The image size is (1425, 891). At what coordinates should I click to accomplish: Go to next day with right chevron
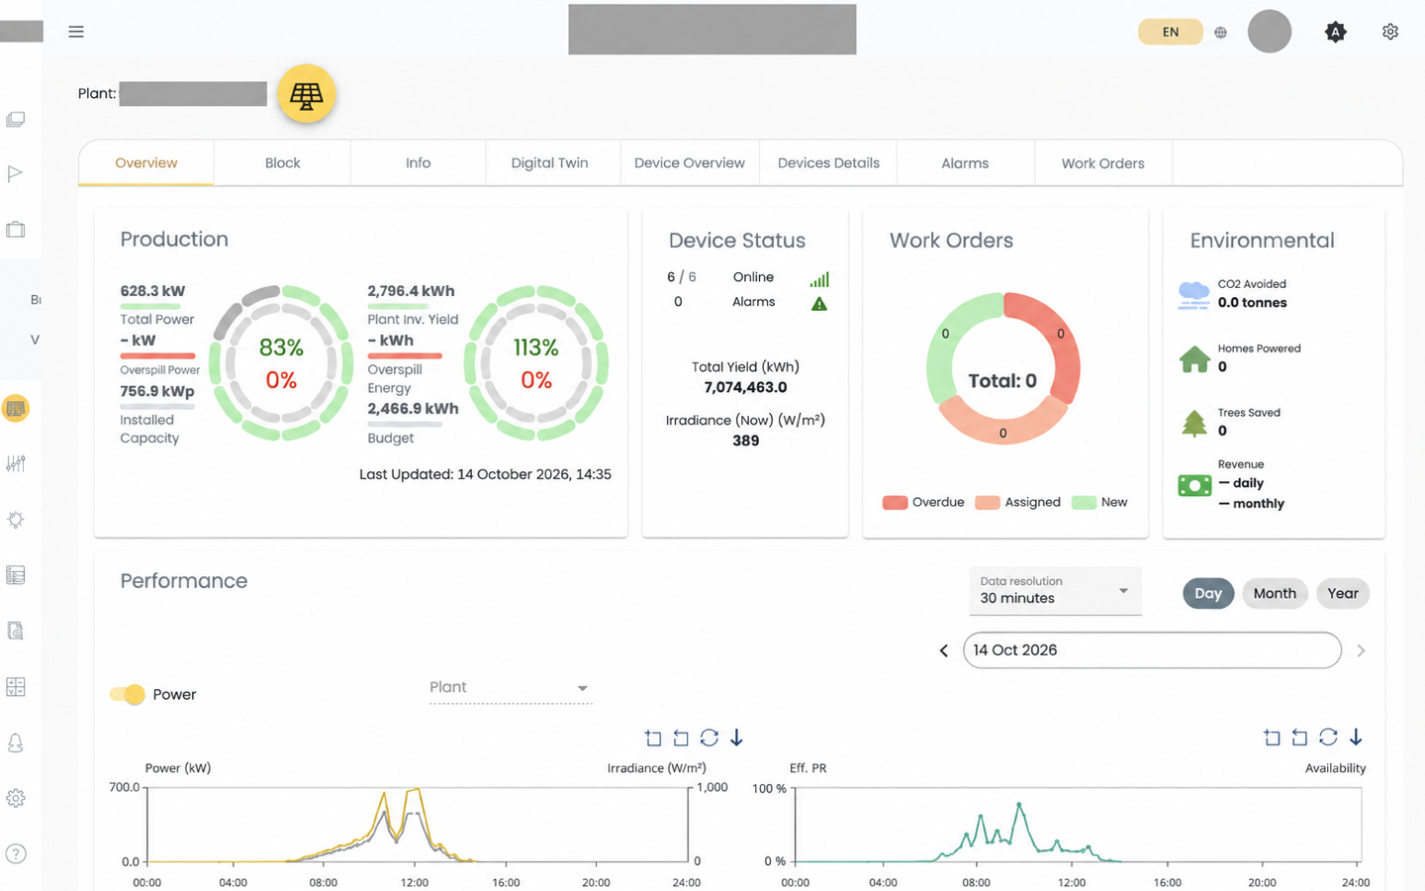click(1361, 650)
